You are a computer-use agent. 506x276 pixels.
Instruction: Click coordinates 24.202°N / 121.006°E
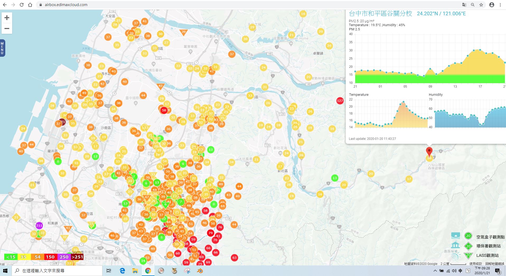point(441,13)
